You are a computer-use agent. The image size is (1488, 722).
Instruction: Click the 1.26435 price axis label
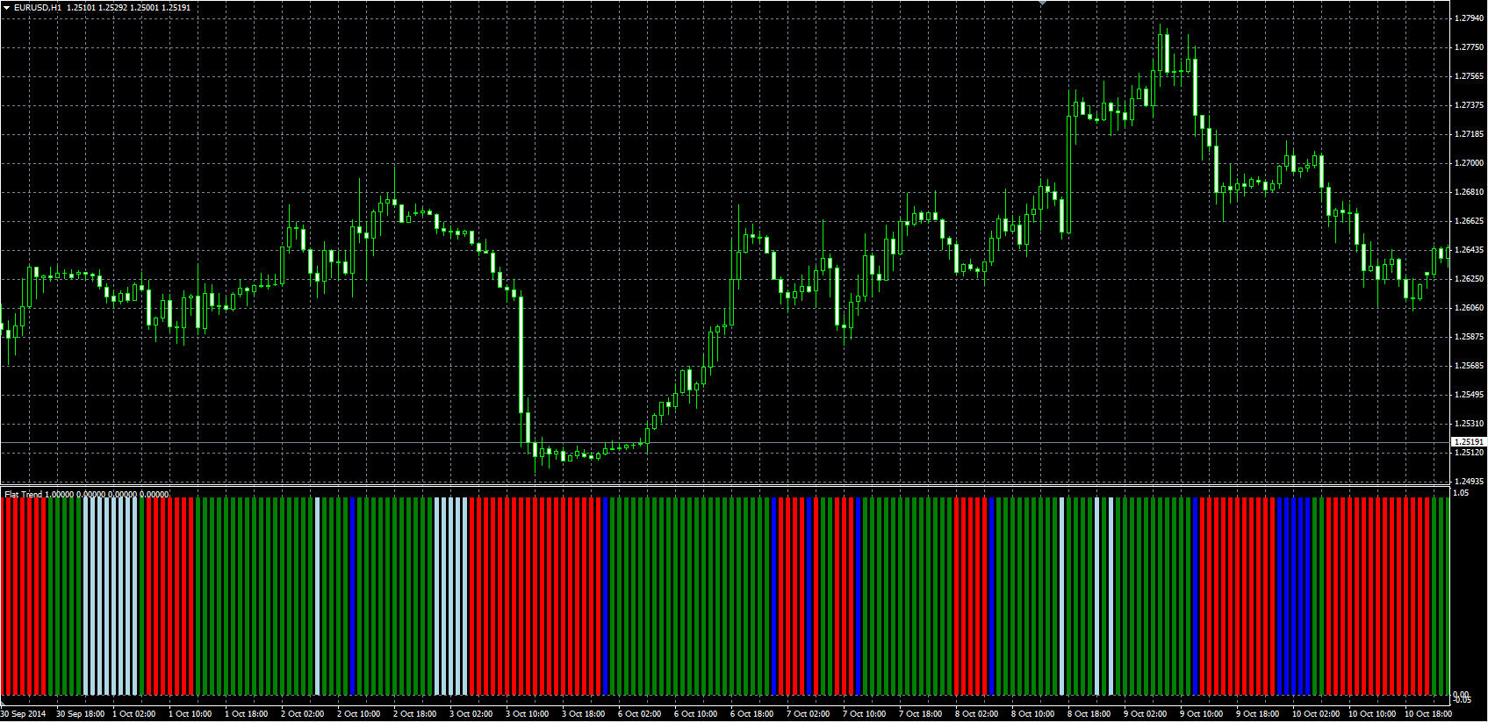click(x=1469, y=250)
